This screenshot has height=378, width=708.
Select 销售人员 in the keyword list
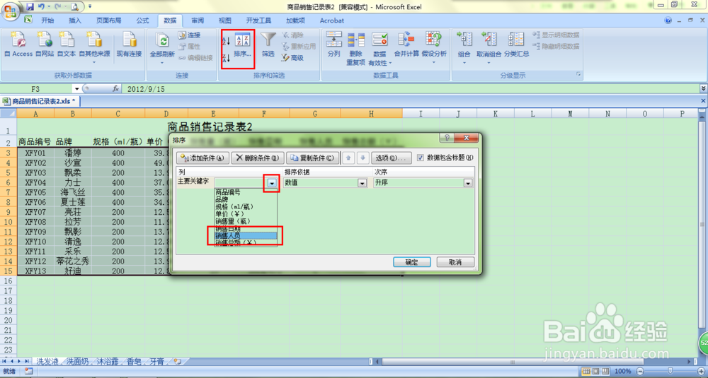[246, 235]
